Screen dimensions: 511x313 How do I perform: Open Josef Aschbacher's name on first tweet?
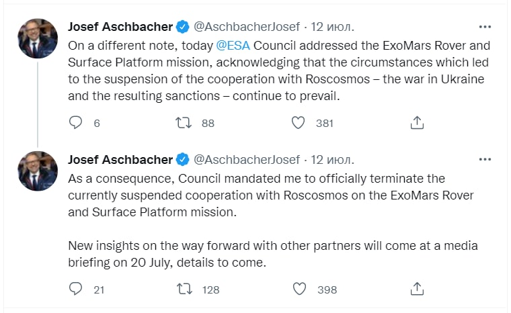[x=120, y=27]
